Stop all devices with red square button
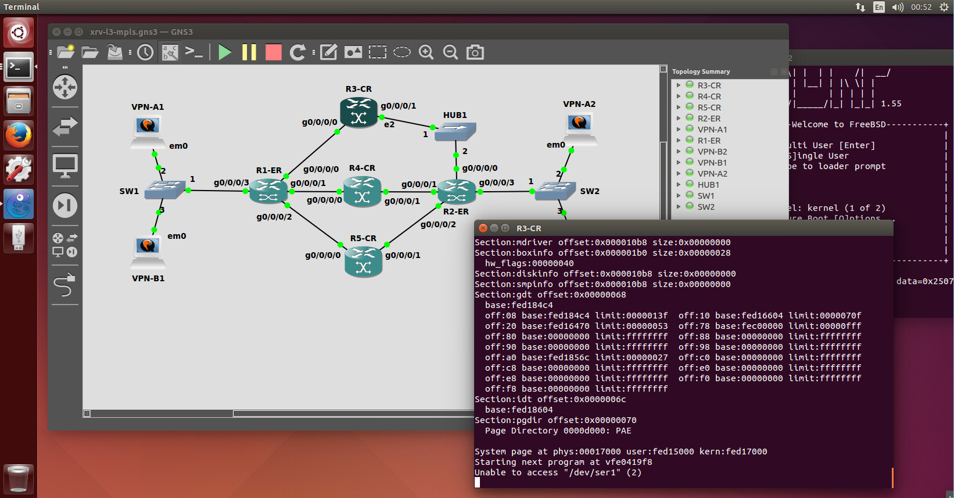This screenshot has width=954, height=498. (274, 52)
